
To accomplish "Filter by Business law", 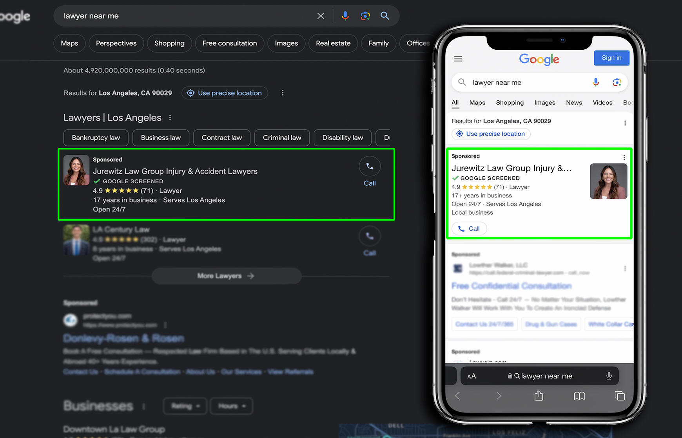I will click(x=161, y=138).
